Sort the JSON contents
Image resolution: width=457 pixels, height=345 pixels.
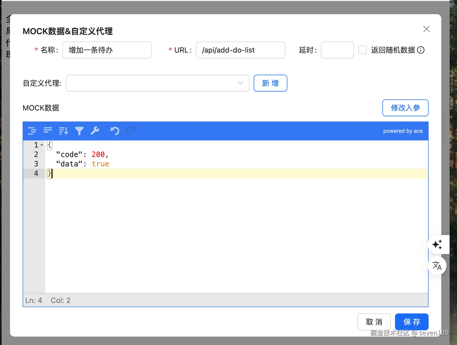tap(64, 131)
